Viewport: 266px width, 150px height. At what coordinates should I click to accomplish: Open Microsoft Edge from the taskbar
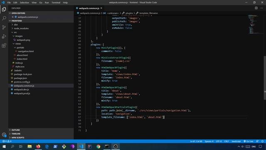[x=47, y=146]
